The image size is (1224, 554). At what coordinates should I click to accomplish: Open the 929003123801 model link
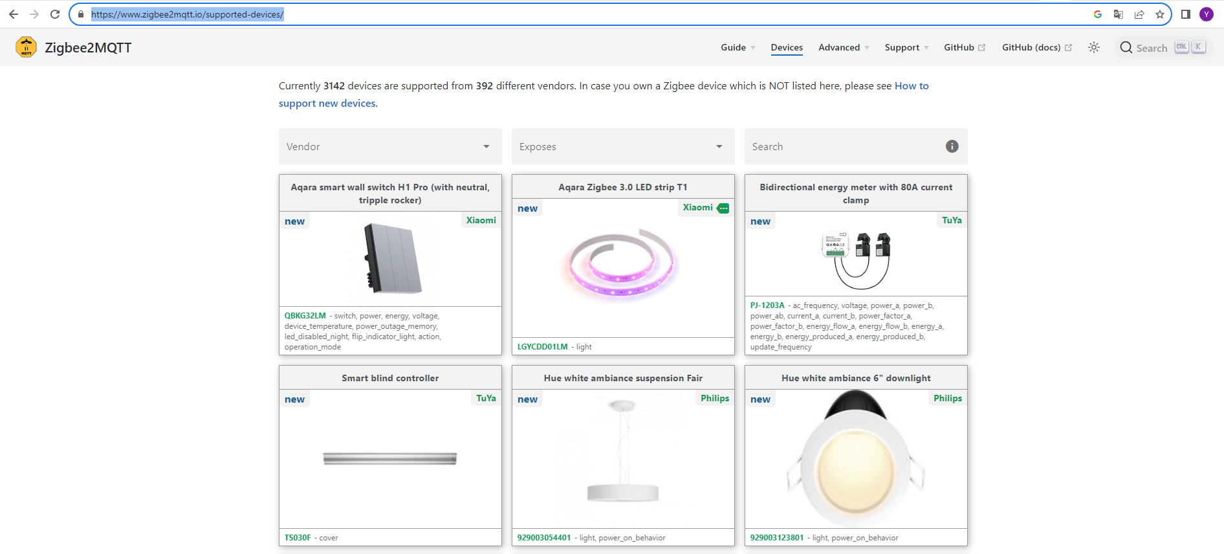click(x=777, y=538)
